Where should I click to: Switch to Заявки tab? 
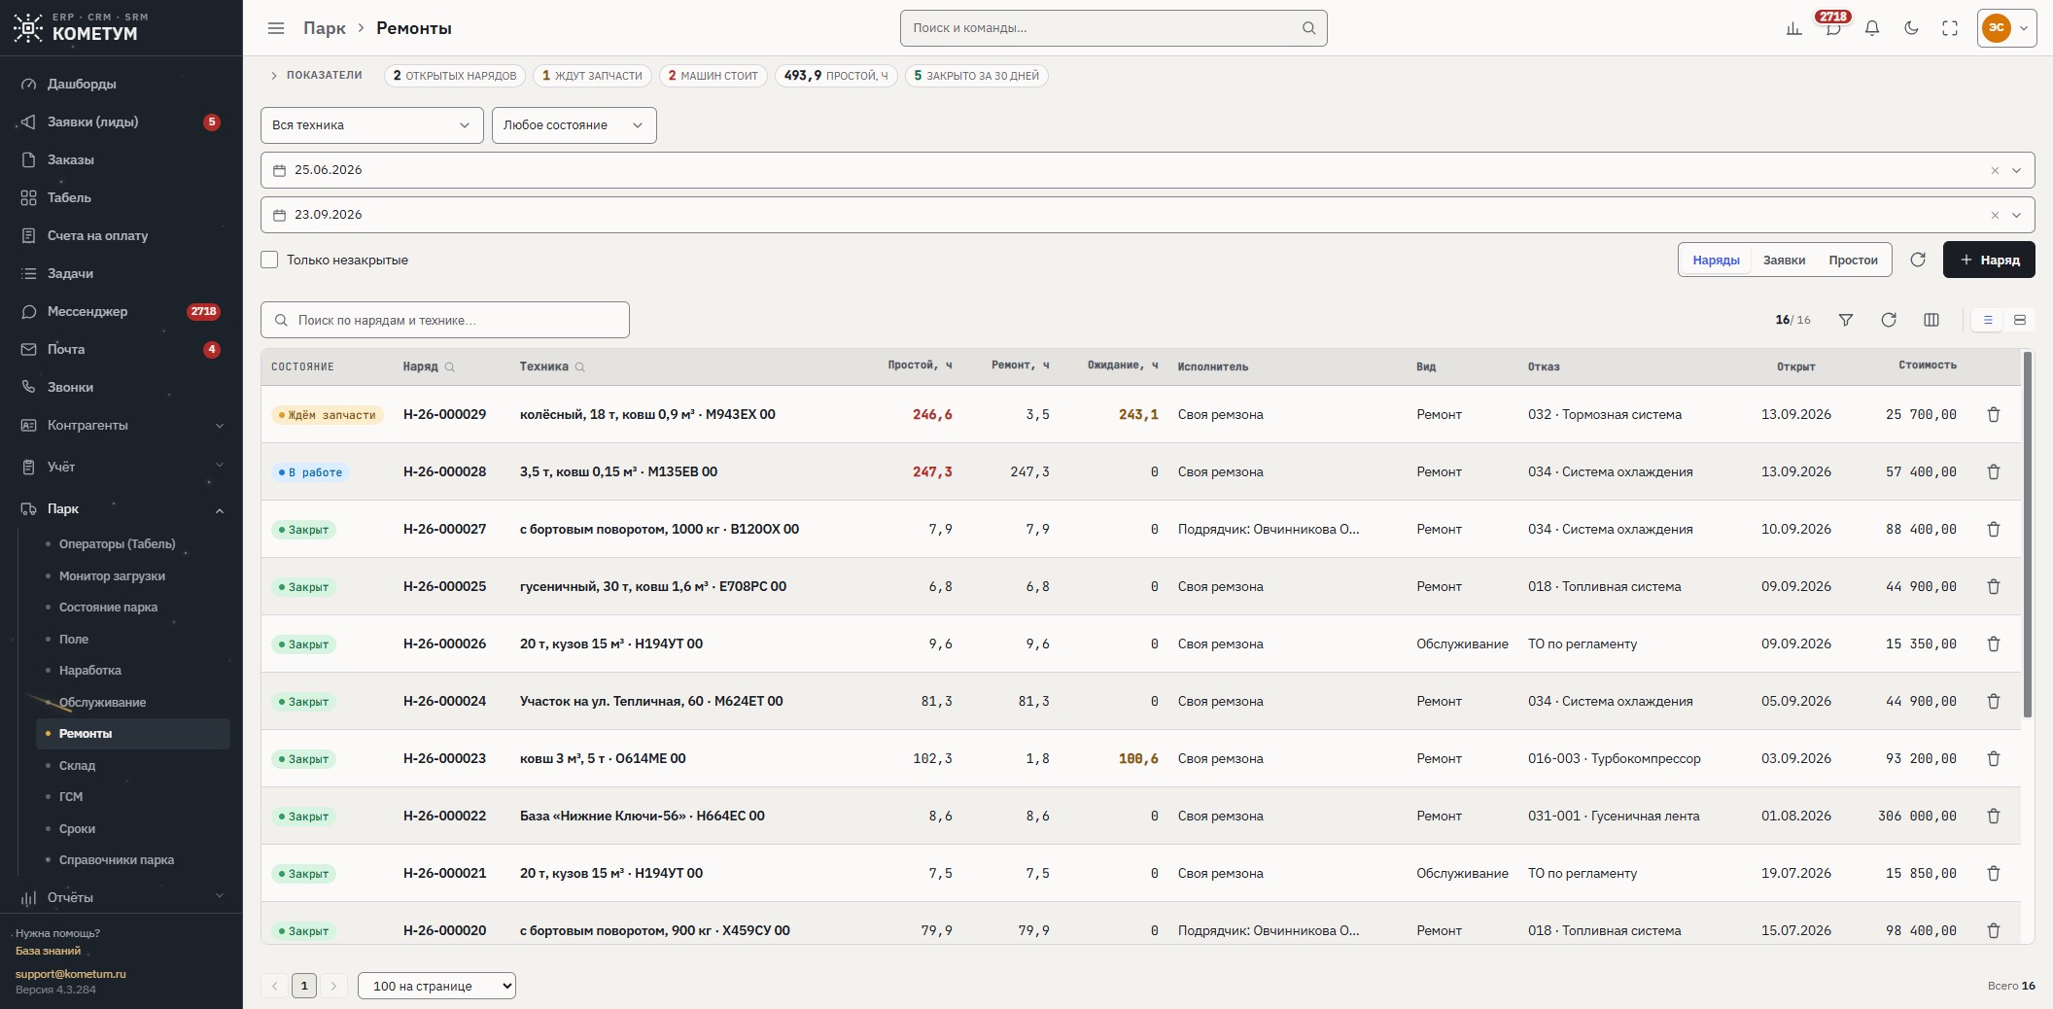[1784, 260]
